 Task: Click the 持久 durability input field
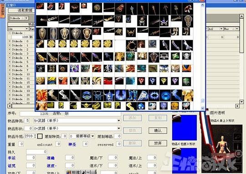point(36,152)
